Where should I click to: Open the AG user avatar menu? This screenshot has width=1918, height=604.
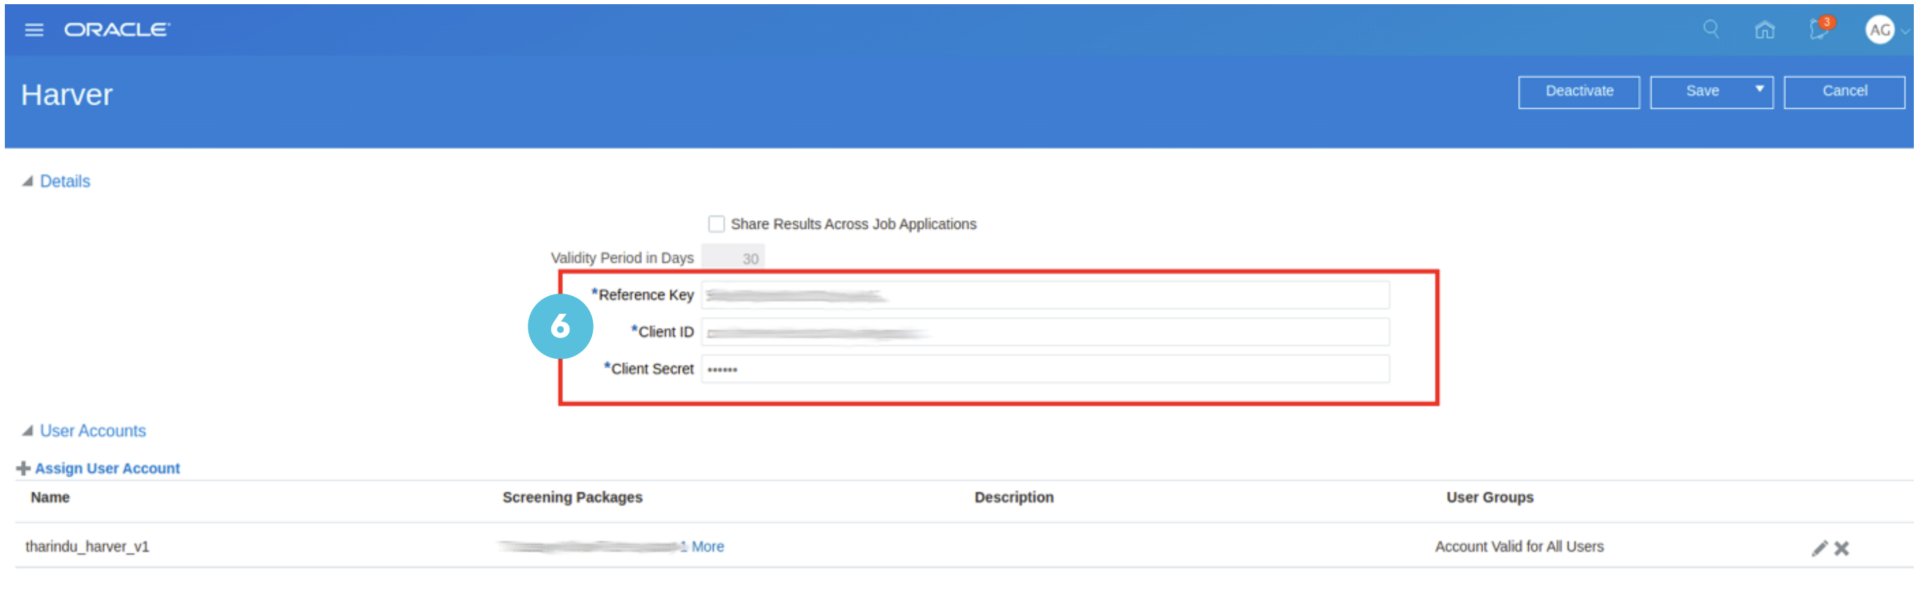[1879, 30]
